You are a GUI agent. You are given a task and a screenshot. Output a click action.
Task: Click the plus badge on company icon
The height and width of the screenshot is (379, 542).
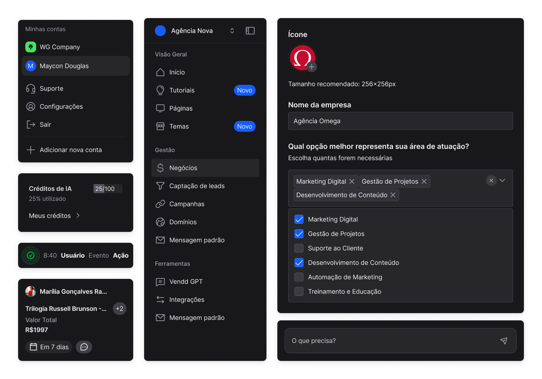(312, 67)
